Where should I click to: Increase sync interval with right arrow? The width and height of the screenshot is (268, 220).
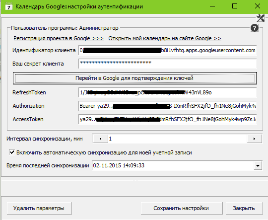click(254, 139)
